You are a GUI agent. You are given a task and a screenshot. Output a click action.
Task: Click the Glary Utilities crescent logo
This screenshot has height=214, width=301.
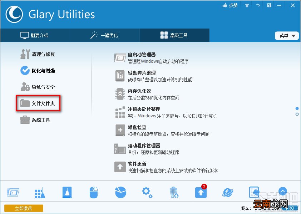[x=14, y=14]
